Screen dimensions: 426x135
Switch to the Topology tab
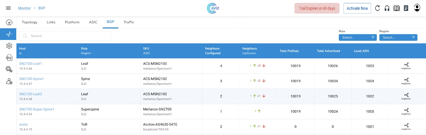[30, 22]
